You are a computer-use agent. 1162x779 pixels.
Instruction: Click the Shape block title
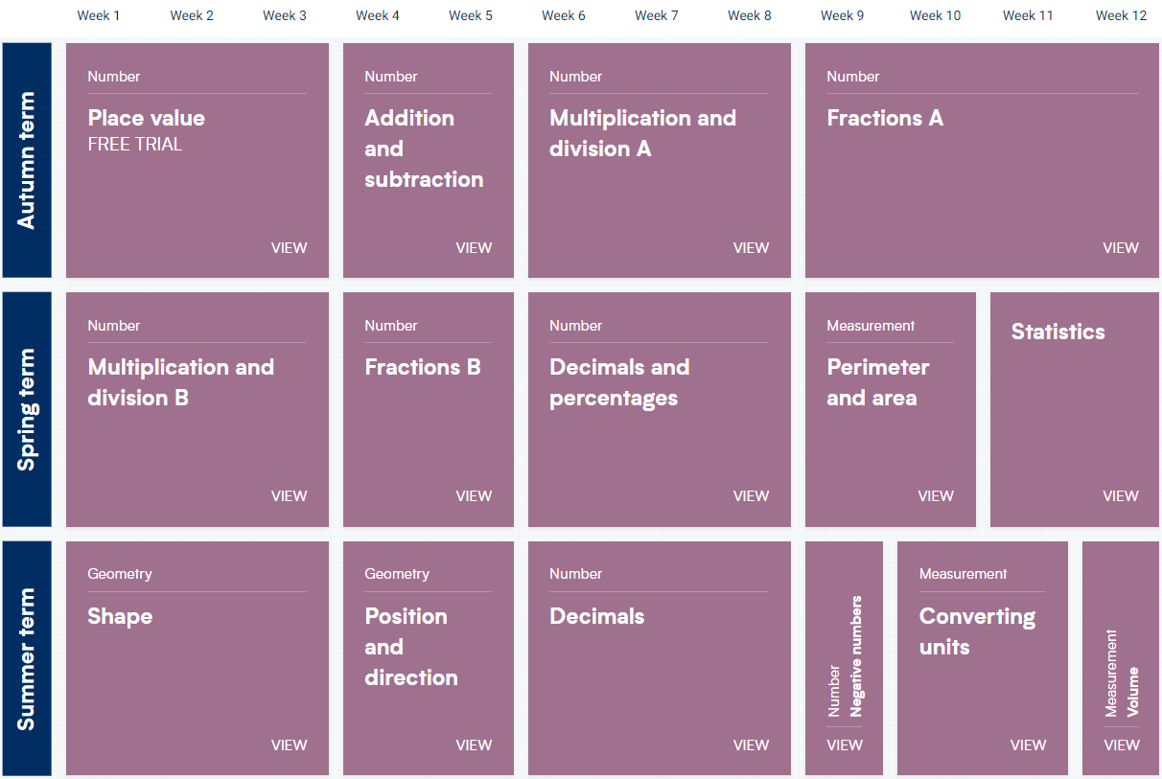pyautogui.click(x=120, y=616)
